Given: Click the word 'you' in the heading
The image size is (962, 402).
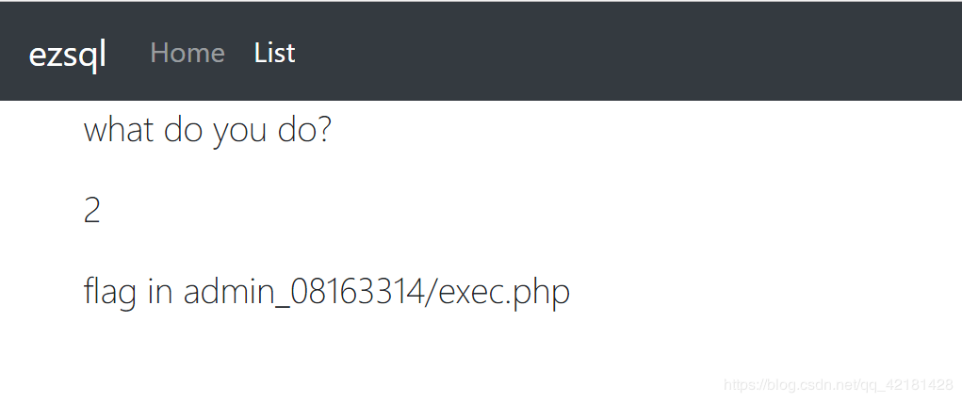Looking at the screenshot, I should coord(240,133).
